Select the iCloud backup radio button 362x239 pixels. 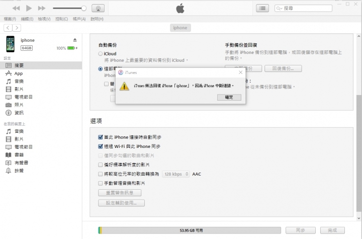pos(100,54)
